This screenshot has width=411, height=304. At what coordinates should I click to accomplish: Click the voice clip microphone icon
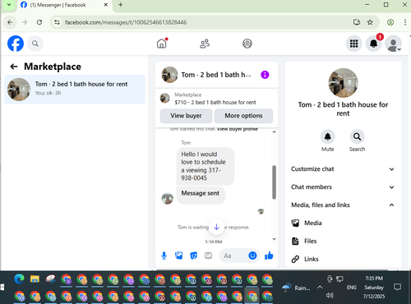tap(164, 256)
